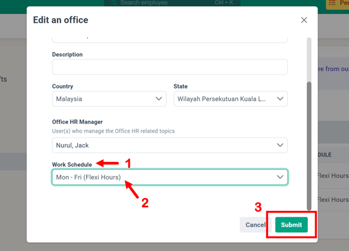The height and width of the screenshot is (251, 349).
Task: Click into the Description field
Action: [169, 68]
